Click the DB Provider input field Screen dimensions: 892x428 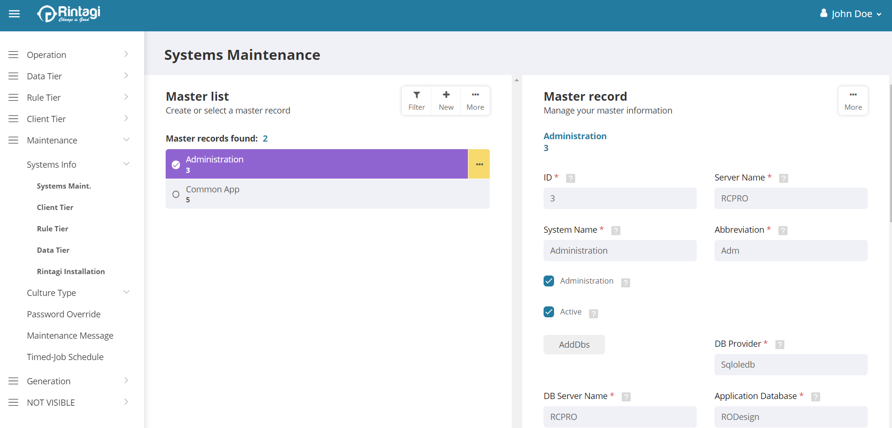pyautogui.click(x=791, y=364)
